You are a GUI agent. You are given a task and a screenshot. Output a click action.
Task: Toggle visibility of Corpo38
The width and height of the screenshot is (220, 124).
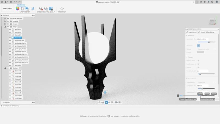click(x=10, y=65)
